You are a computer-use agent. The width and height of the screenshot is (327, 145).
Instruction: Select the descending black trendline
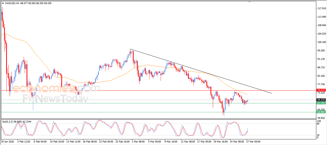[x=201, y=71]
